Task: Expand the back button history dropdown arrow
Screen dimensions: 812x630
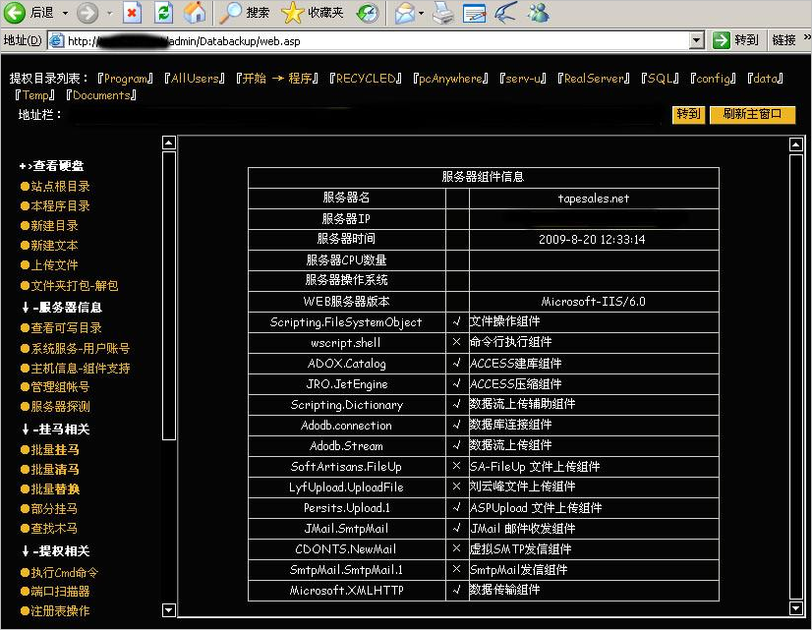Action: [63, 13]
